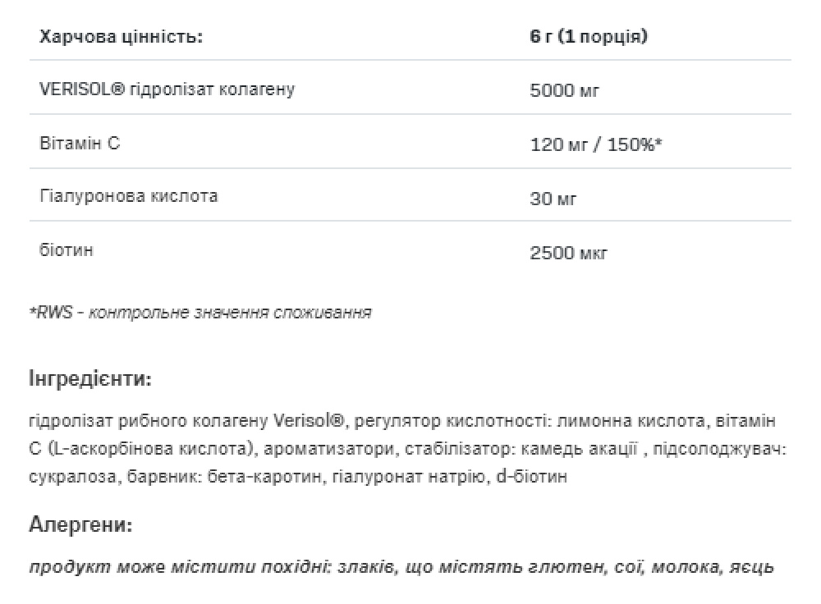
Task: Click "гідролізат рибного колагену Verisol®" in ingredients
Action: [x=187, y=421]
